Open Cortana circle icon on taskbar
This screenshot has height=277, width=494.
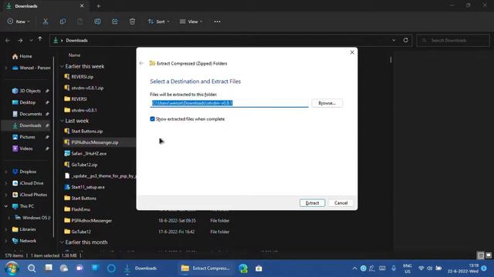pos(111,269)
